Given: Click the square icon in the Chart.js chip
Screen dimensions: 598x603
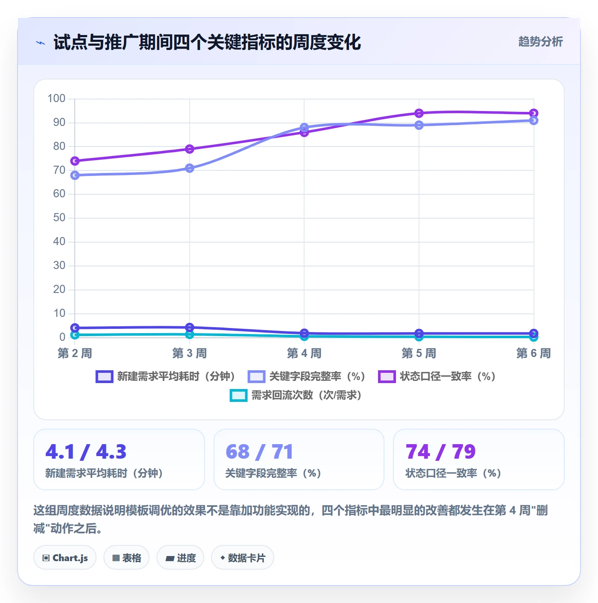Looking at the screenshot, I should tap(46, 558).
